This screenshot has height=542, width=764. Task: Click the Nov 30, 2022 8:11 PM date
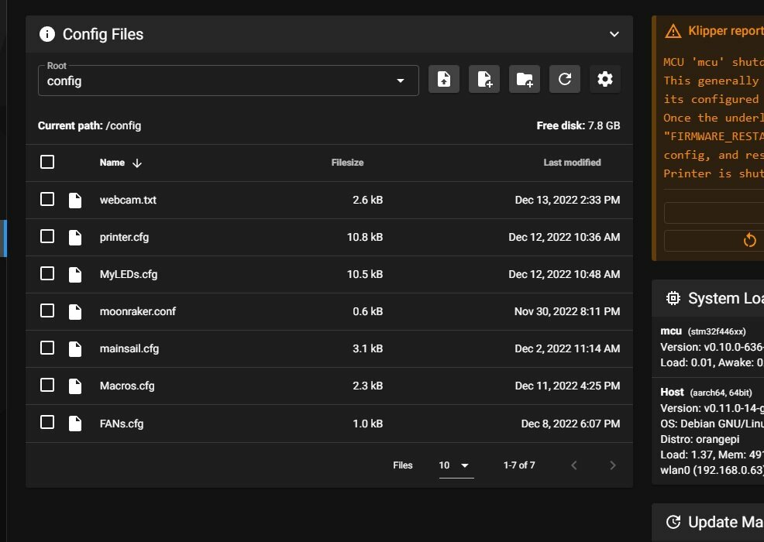[x=567, y=311]
